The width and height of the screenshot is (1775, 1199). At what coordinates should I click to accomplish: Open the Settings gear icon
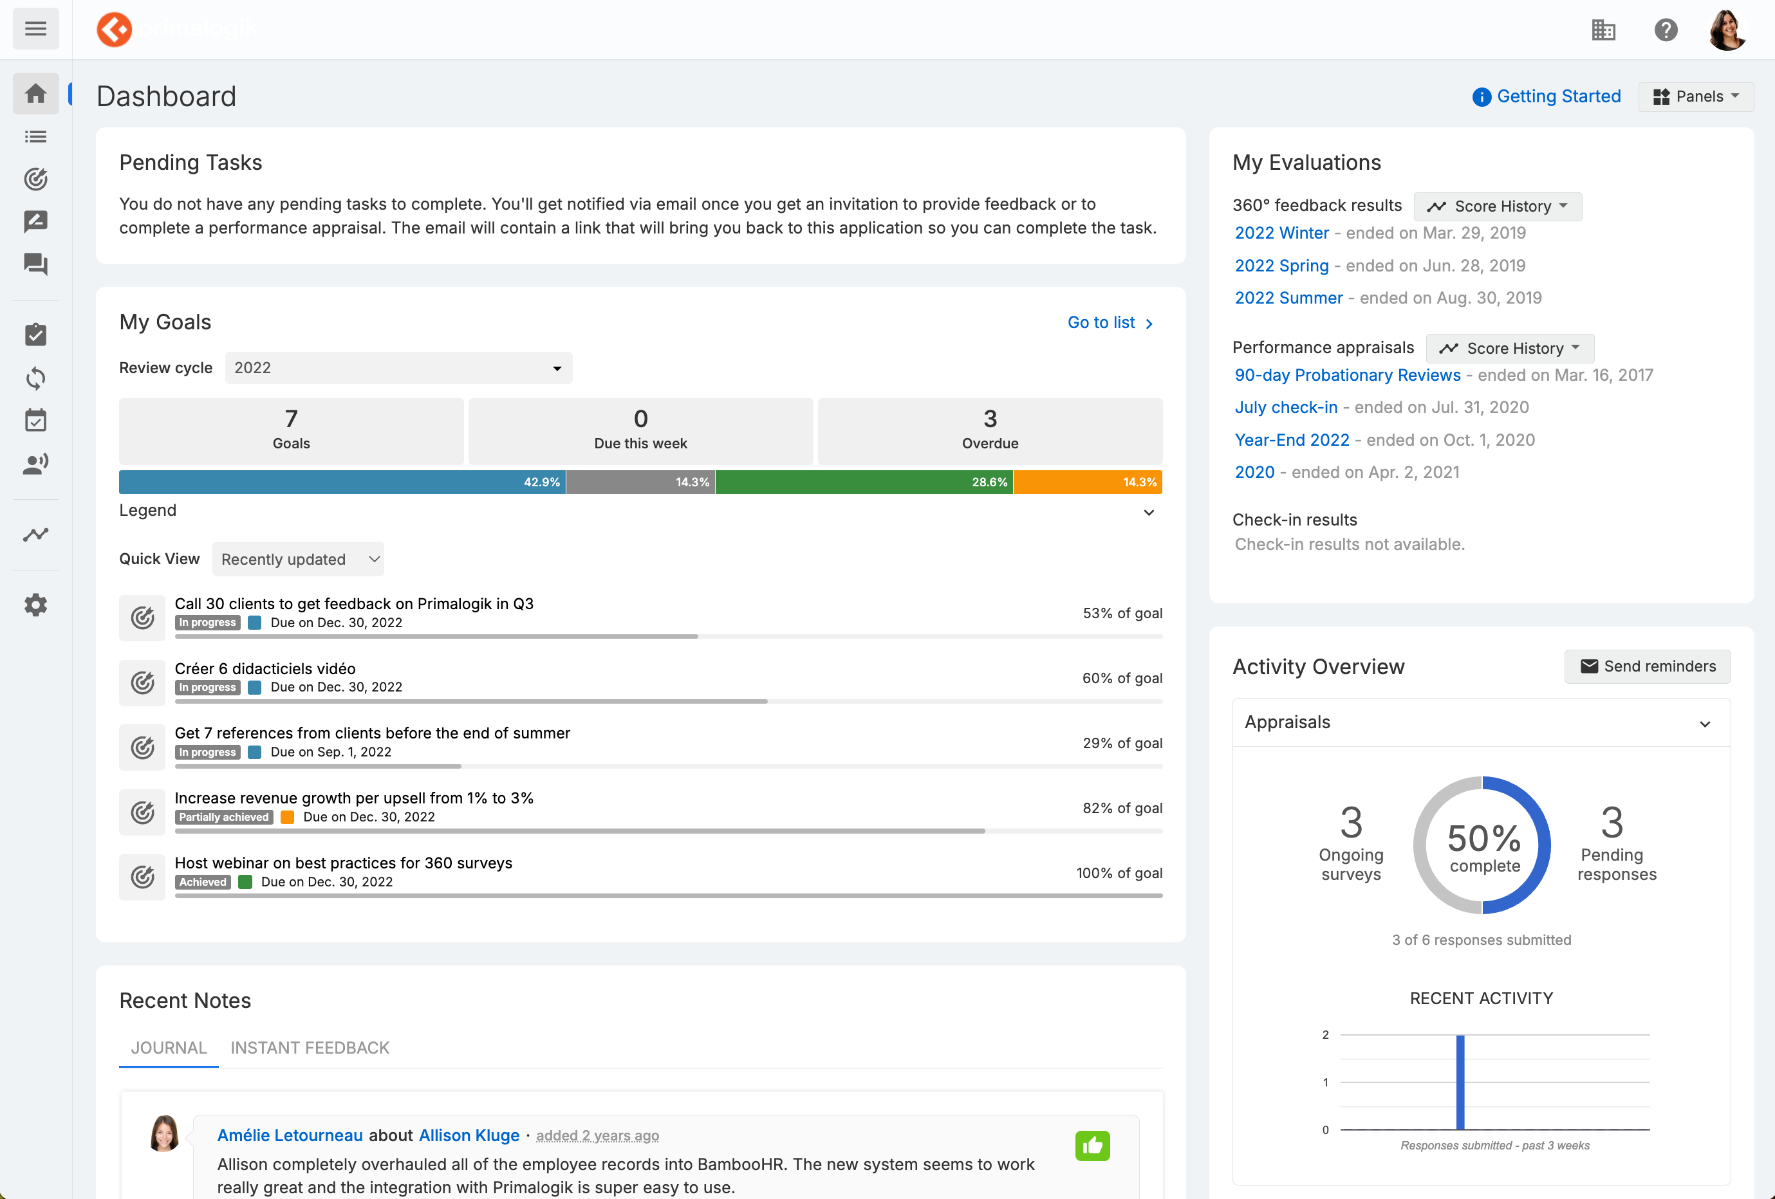[x=36, y=605]
